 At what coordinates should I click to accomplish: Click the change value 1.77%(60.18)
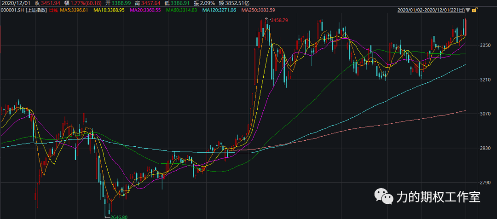pyautogui.click(x=86, y=3)
